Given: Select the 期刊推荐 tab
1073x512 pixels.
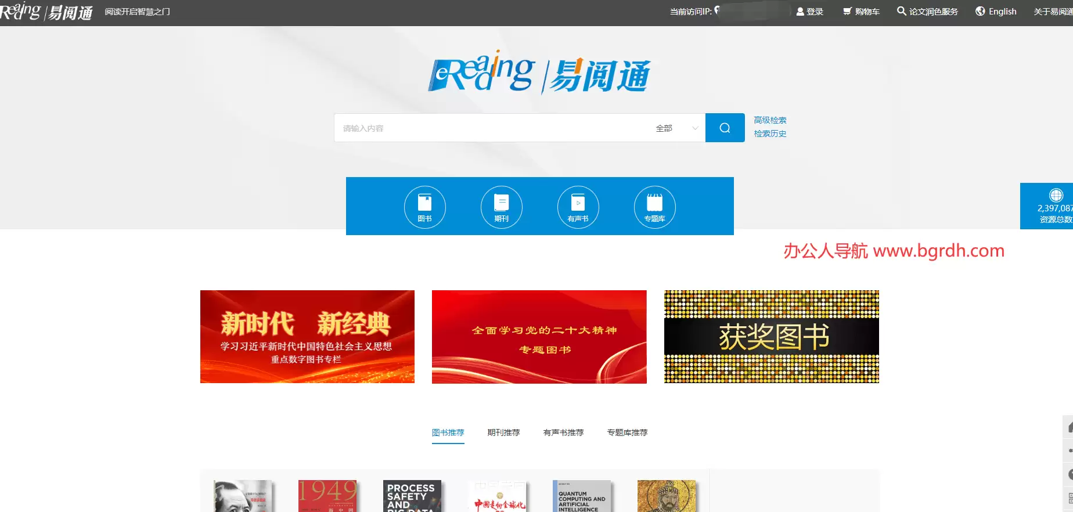Looking at the screenshot, I should (x=503, y=432).
